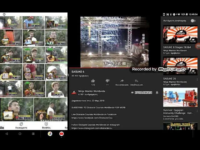Tap the Κοινοποίηση share arrow icon

[122, 81]
